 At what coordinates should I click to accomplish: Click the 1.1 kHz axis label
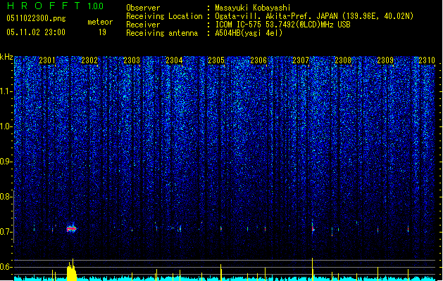(6, 92)
